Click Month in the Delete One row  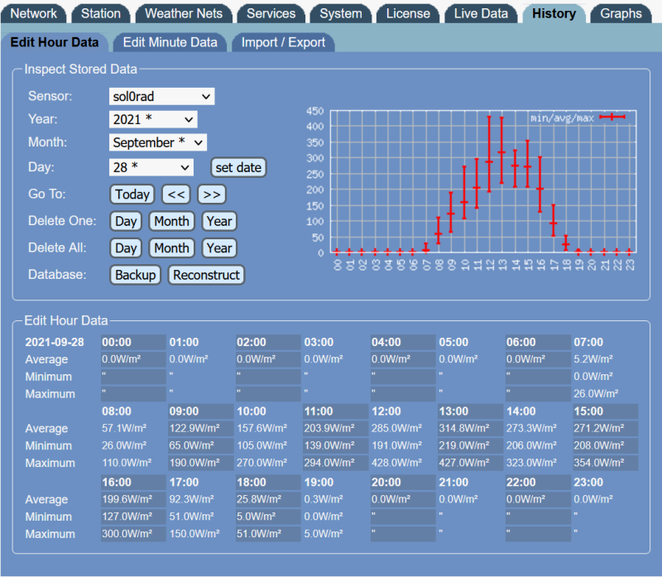171,221
